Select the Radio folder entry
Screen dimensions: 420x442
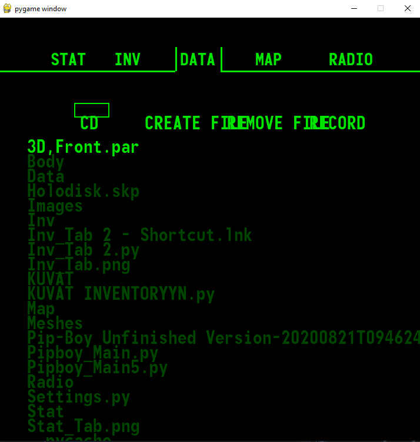(51, 382)
